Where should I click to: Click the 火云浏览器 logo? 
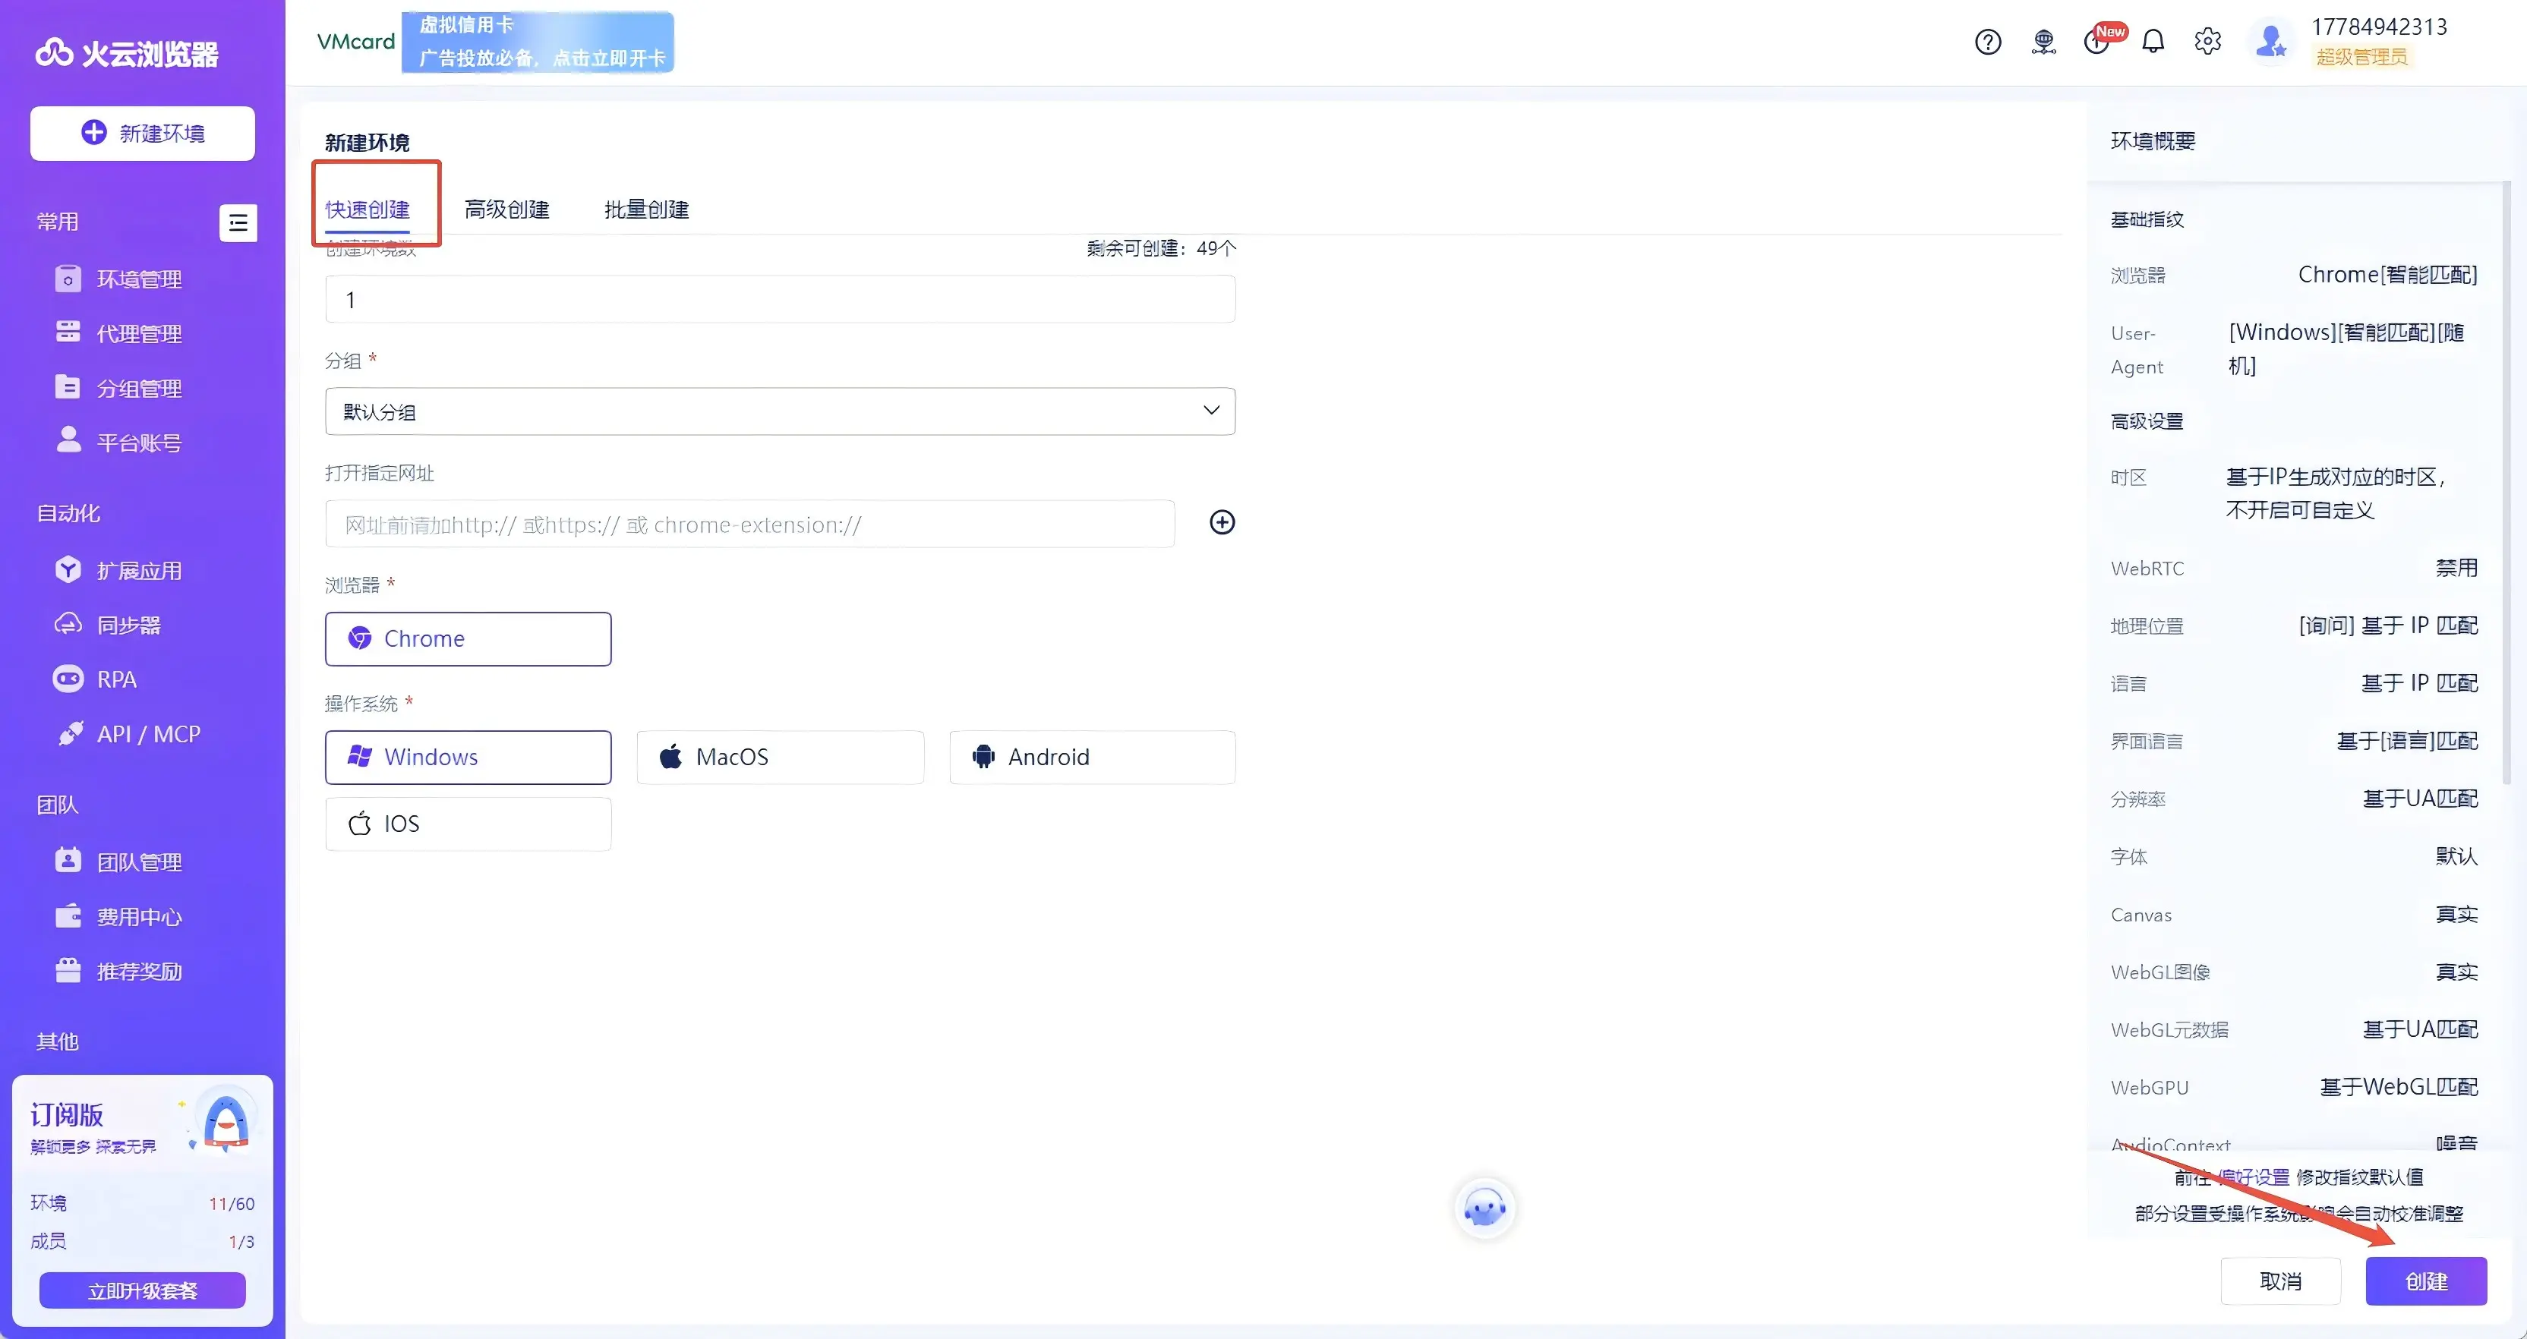(128, 53)
